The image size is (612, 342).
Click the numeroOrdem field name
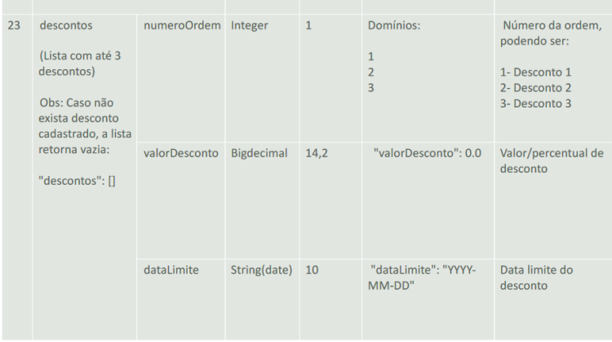click(x=182, y=26)
